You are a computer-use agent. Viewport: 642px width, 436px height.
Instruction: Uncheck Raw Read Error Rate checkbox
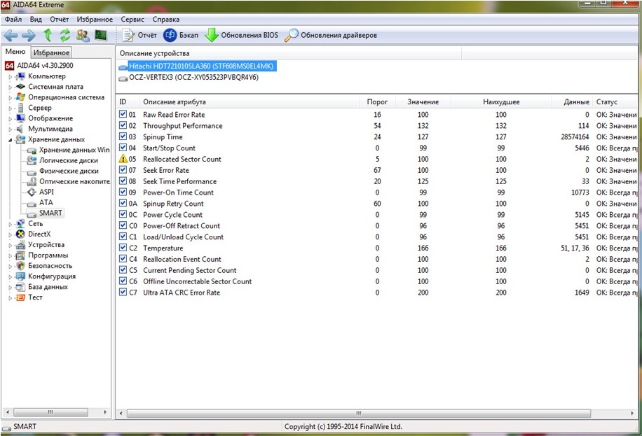123,114
